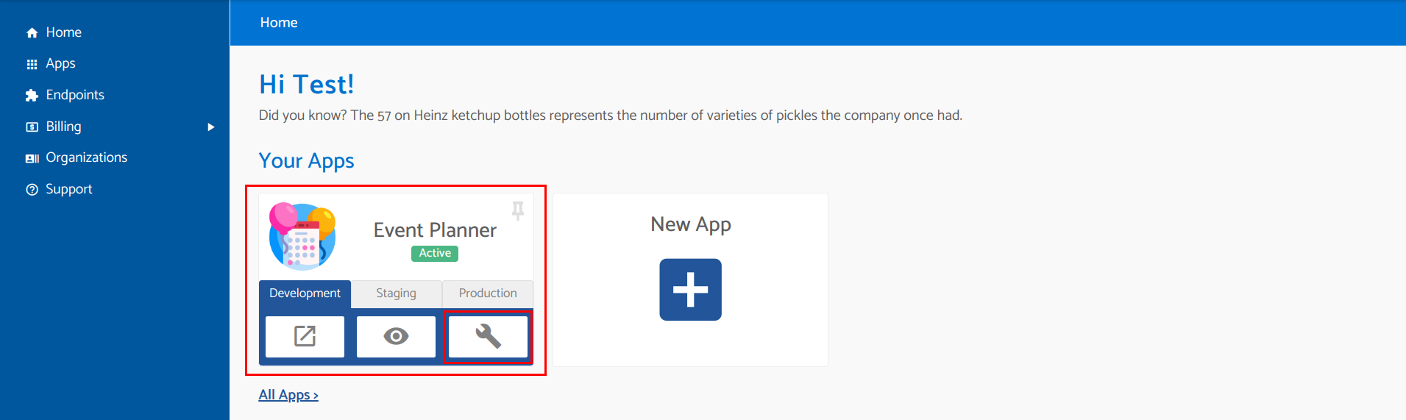Screen dimensions: 1406x420
Task: Create a new app with plus button
Action: pos(690,290)
